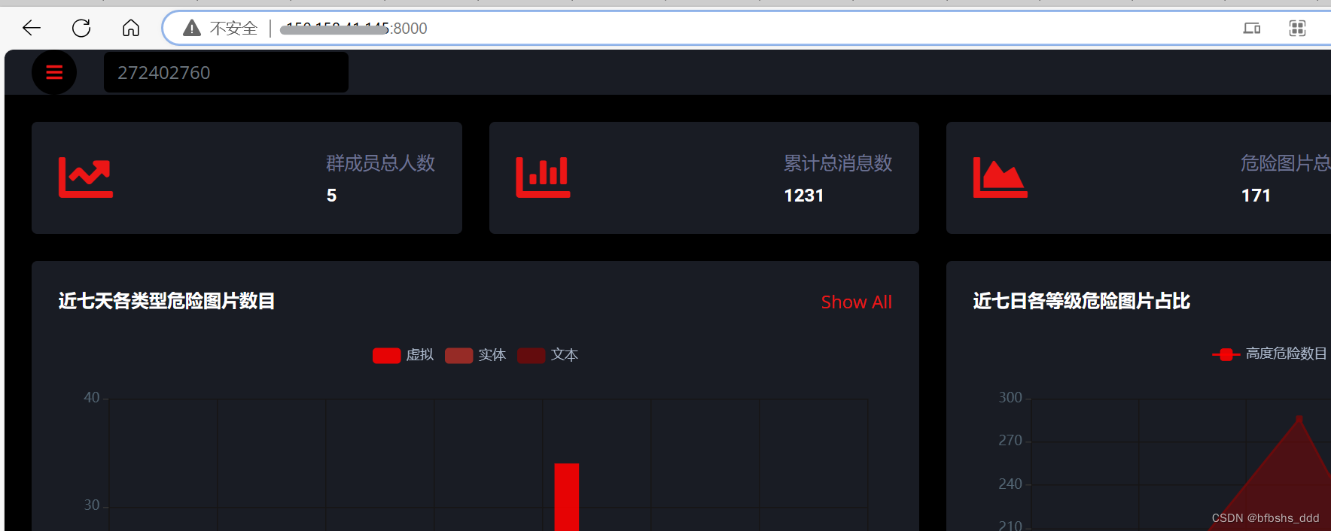
Task: Toggle the 虚拟 legend color swatch
Action: pyautogui.click(x=386, y=355)
